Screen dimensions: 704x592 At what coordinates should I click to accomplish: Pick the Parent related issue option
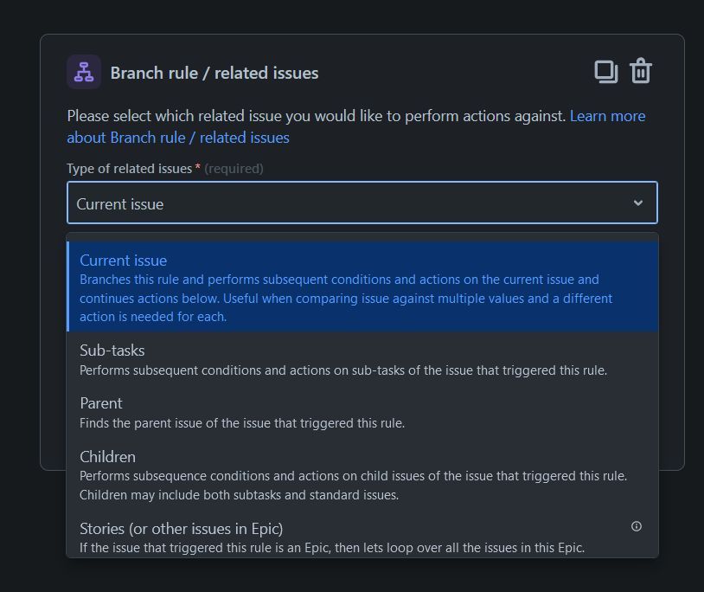362,412
